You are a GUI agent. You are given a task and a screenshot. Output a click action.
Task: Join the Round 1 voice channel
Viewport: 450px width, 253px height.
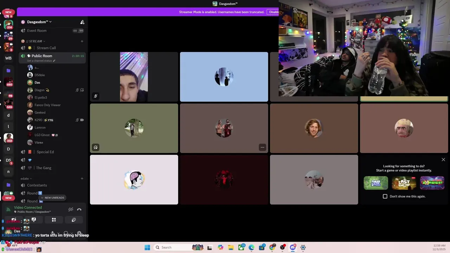52,193
